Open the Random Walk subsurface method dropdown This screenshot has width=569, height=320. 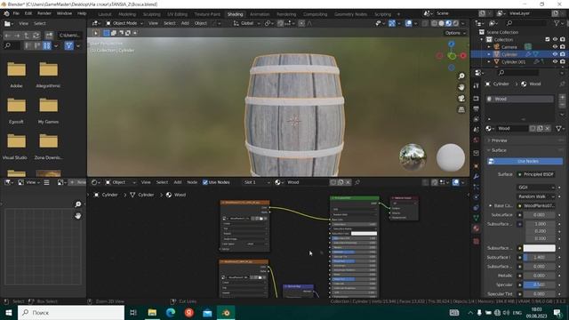(x=536, y=196)
